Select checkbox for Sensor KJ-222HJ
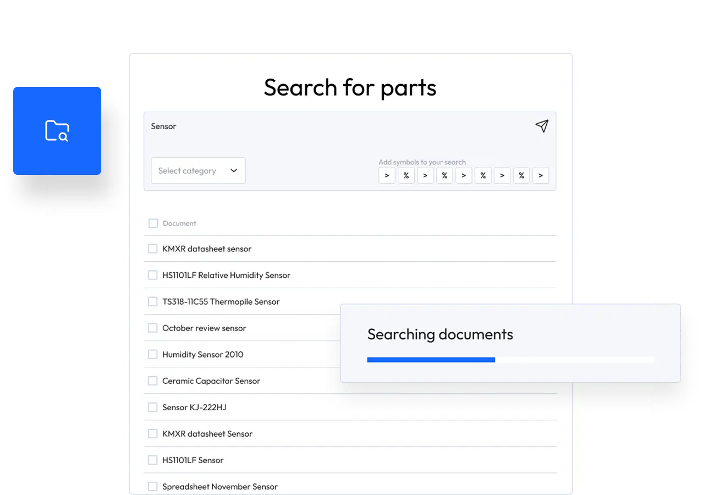703x495 pixels. coord(153,407)
